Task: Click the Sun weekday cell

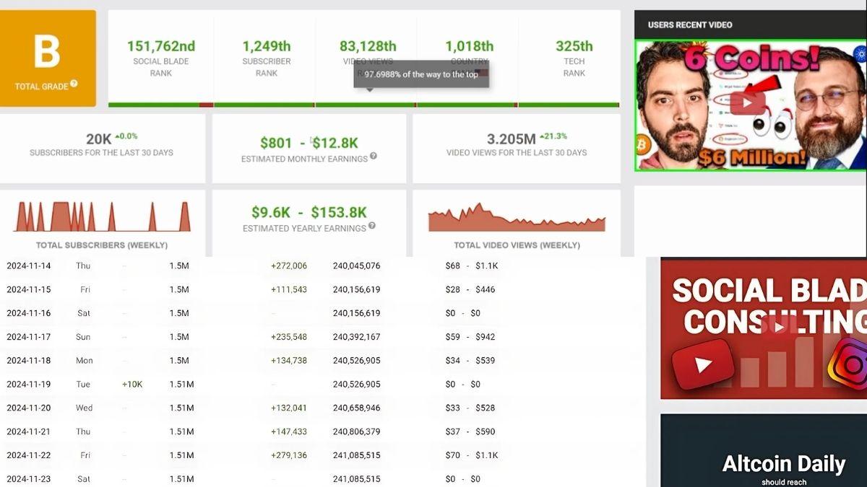Action: tap(83, 337)
